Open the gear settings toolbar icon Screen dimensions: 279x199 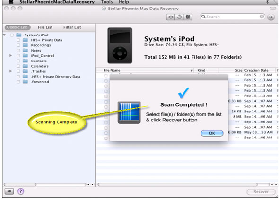point(188,17)
